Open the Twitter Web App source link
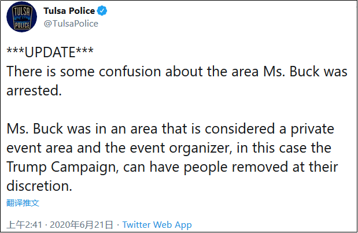Screen dimensions: 358x233 (157, 224)
